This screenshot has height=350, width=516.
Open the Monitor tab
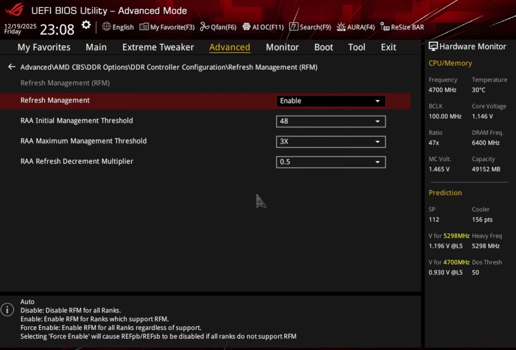tap(283, 47)
